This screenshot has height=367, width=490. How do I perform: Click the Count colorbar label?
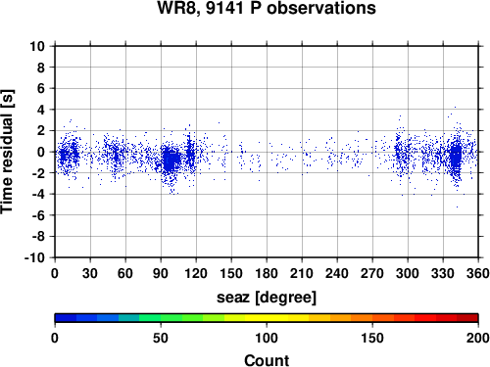pyautogui.click(x=267, y=360)
